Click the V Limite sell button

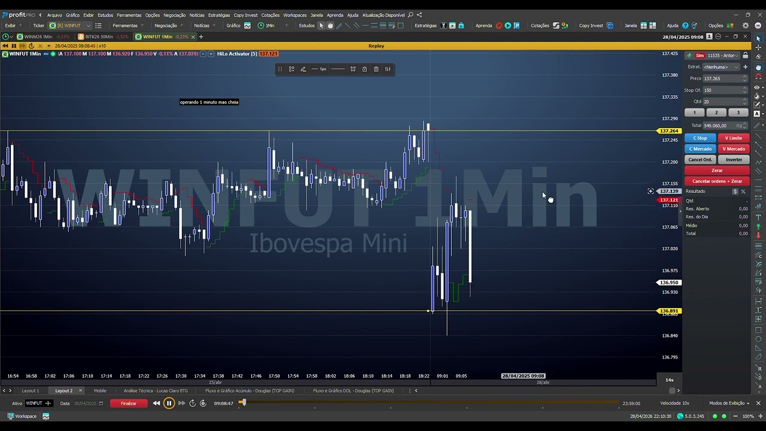(x=734, y=138)
